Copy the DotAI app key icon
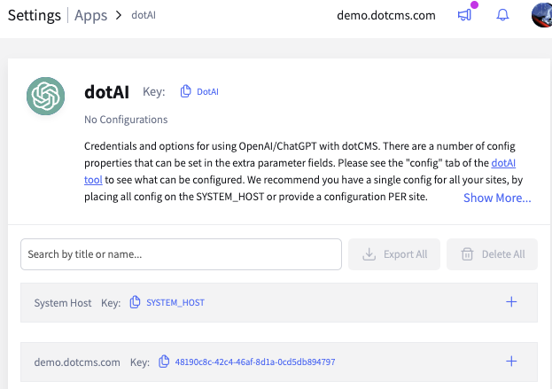The width and height of the screenshot is (552, 389). coord(185,91)
